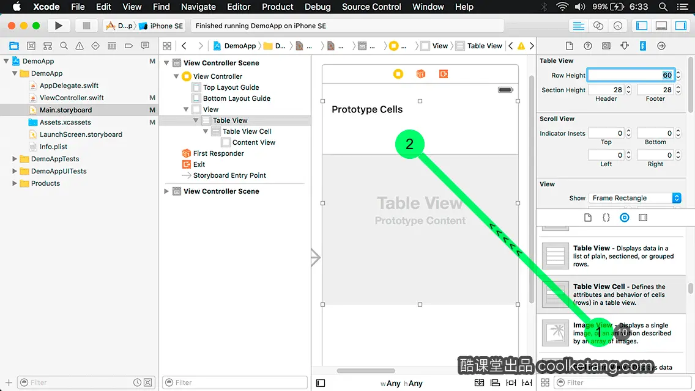Image resolution: width=695 pixels, height=391 pixels.
Task: Toggle the Utilities pane visibility
Action: click(680, 26)
